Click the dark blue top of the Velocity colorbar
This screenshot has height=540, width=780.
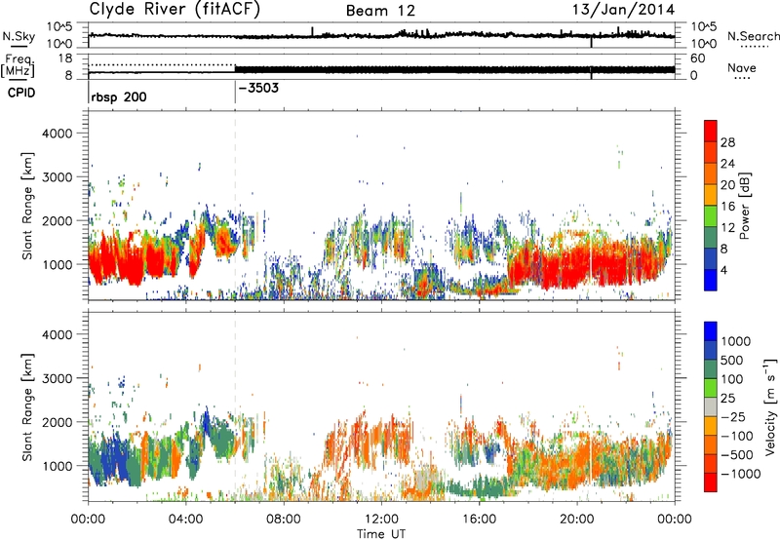coord(711,330)
